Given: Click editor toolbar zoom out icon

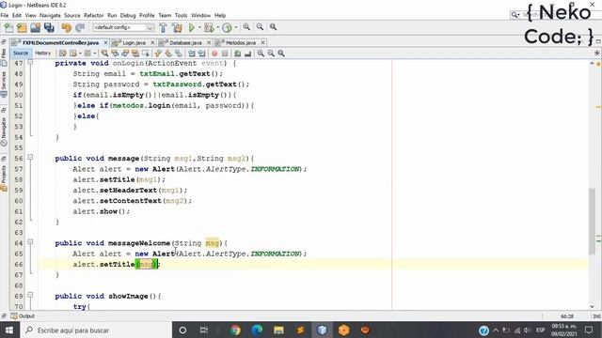Looking at the screenshot, I should click(x=271, y=54).
